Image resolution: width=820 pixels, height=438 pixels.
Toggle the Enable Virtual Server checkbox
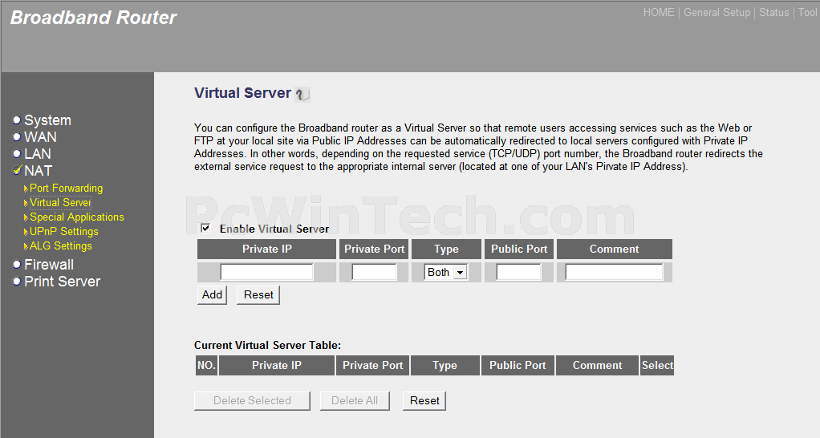205,228
